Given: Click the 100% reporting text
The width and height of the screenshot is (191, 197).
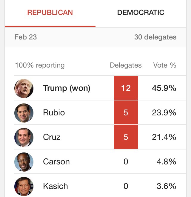Looking at the screenshot, I should tap(40, 65).
